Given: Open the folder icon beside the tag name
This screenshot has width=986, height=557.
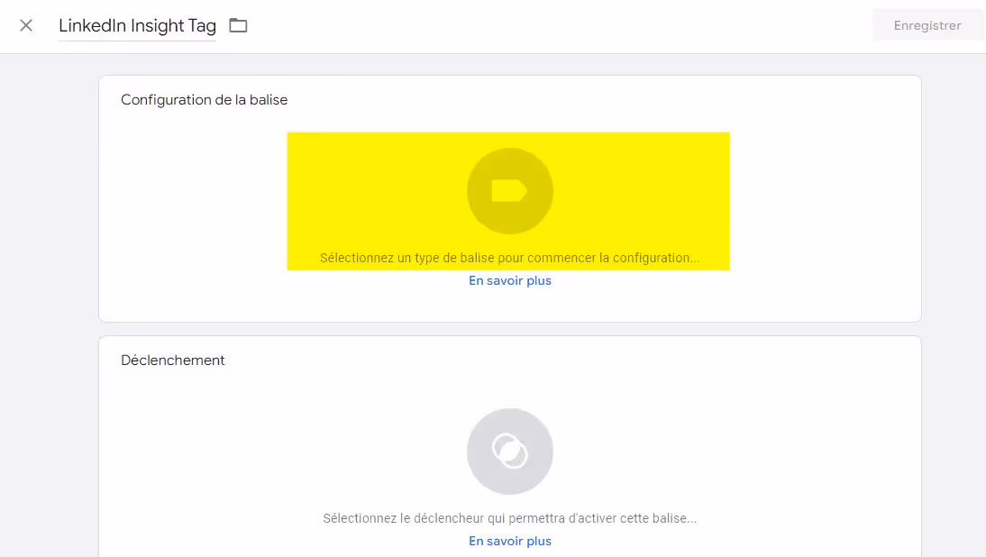Looking at the screenshot, I should tap(238, 26).
